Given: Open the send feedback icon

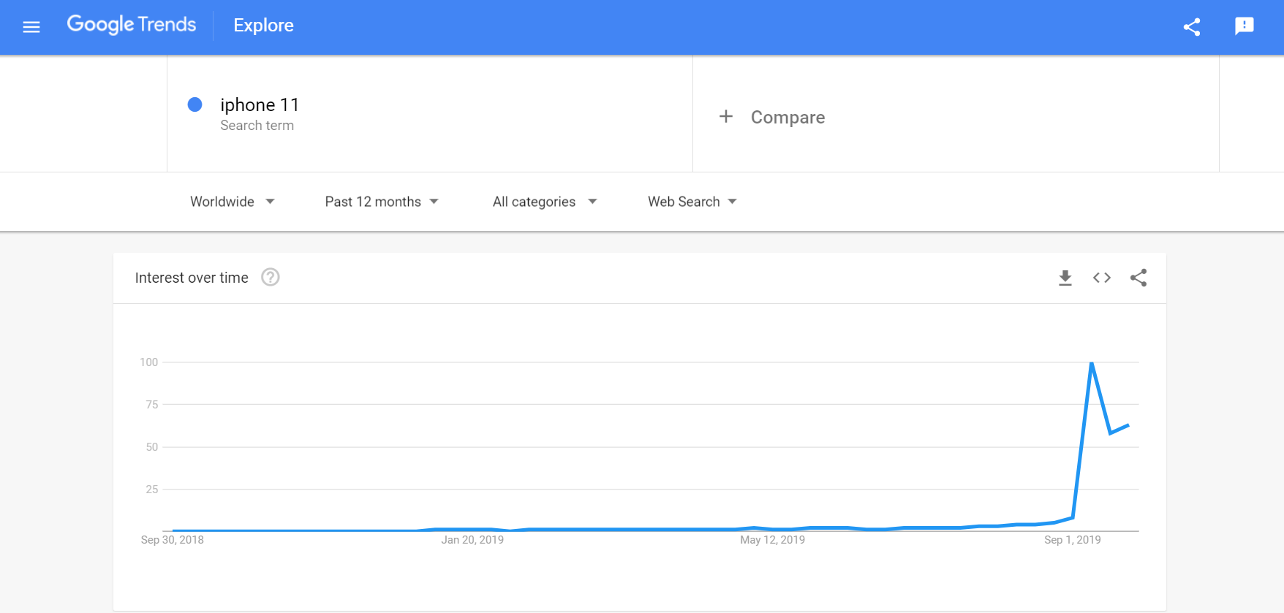Looking at the screenshot, I should pyautogui.click(x=1245, y=26).
